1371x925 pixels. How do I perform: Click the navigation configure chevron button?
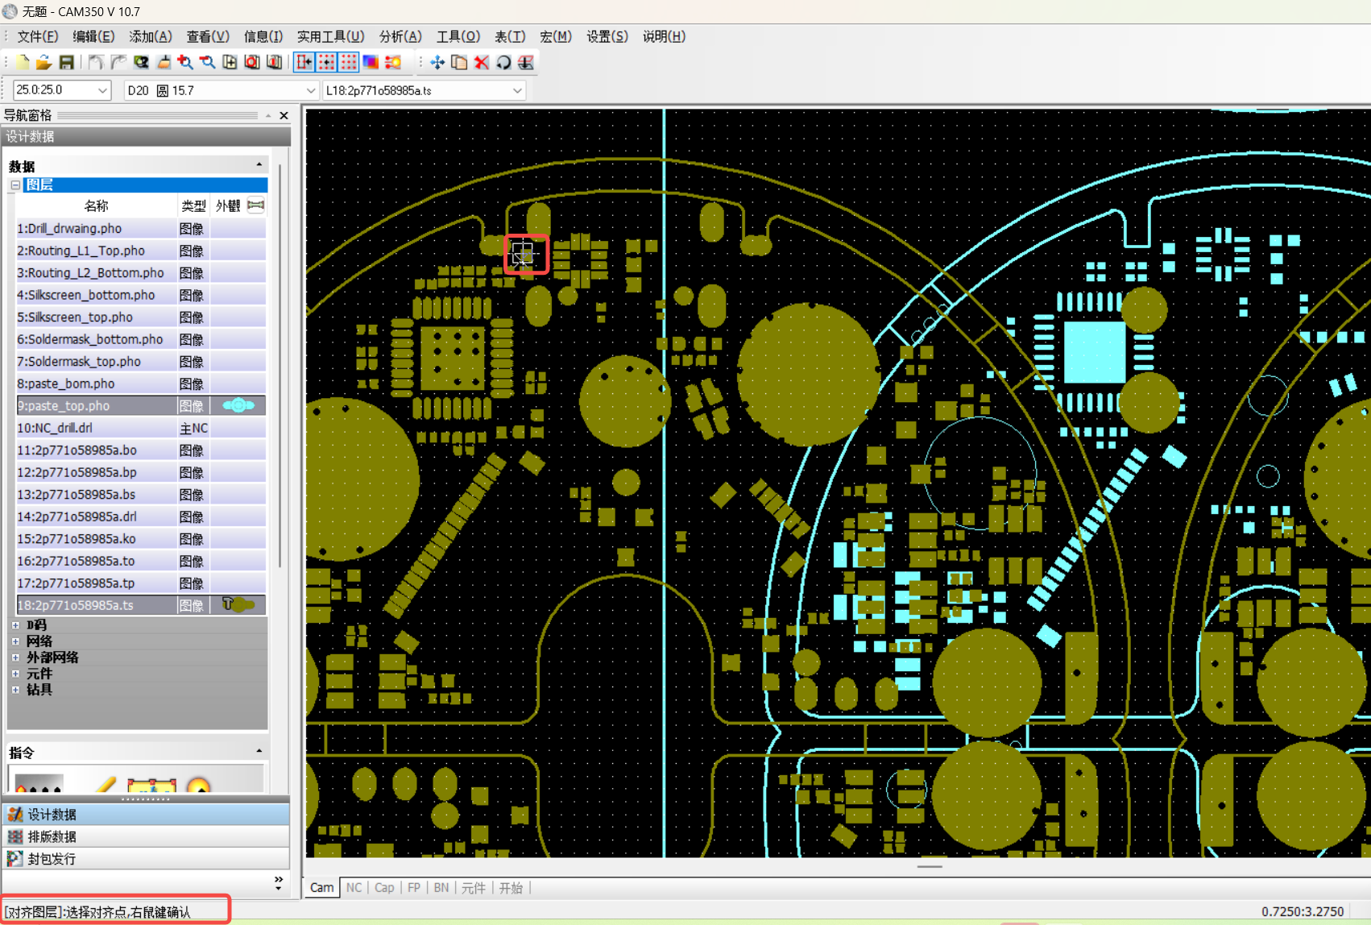[x=278, y=884]
